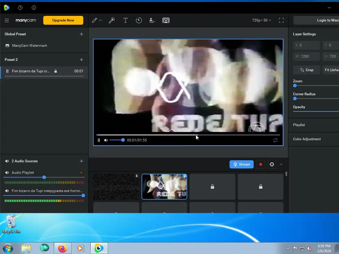
Task: Click the Stream button
Action: point(242,164)
